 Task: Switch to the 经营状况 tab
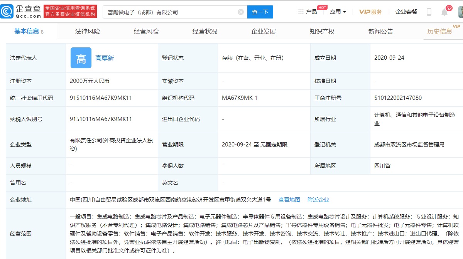(205, 32)
